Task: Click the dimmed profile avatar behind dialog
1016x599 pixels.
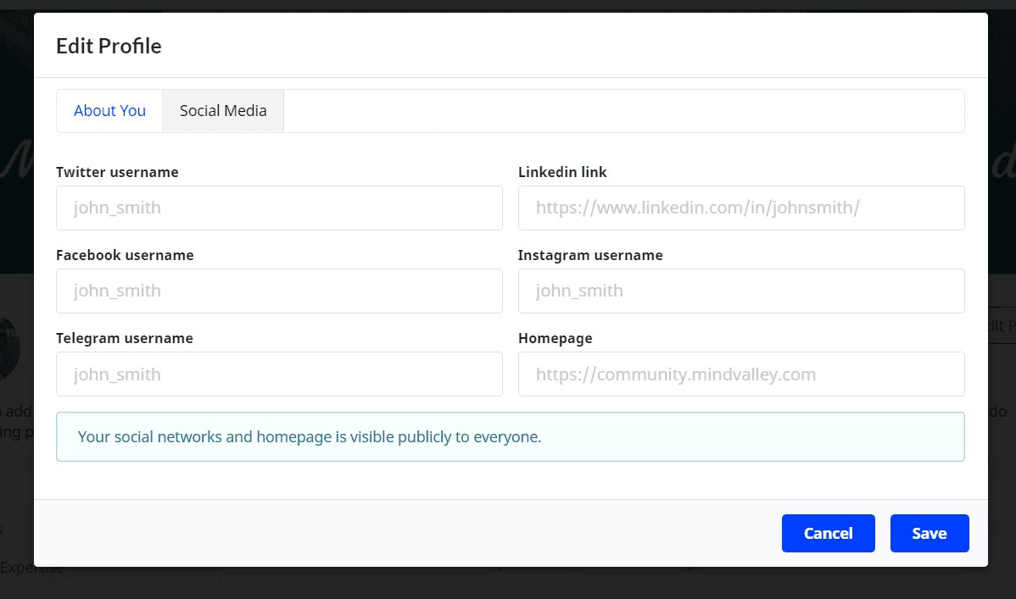Action: point(9,347)
